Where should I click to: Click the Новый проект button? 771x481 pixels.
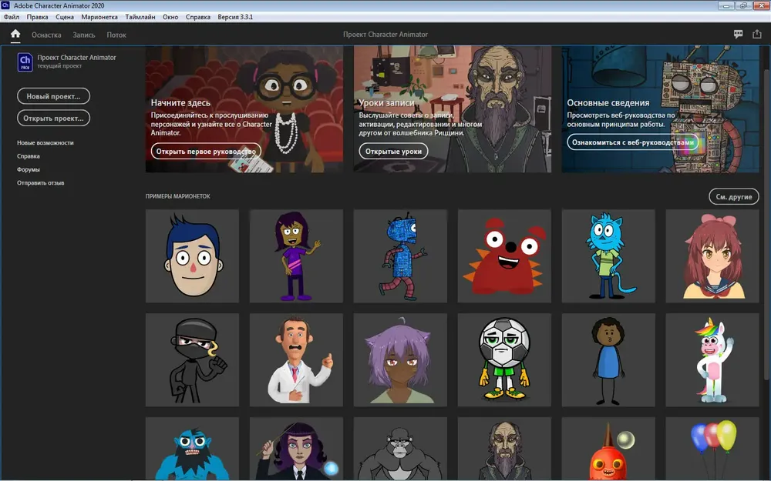(x=54, y=96)
